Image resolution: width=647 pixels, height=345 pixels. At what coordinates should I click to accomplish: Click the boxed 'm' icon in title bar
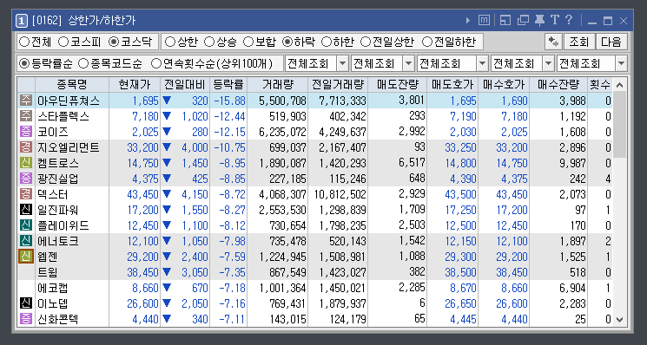484,20
